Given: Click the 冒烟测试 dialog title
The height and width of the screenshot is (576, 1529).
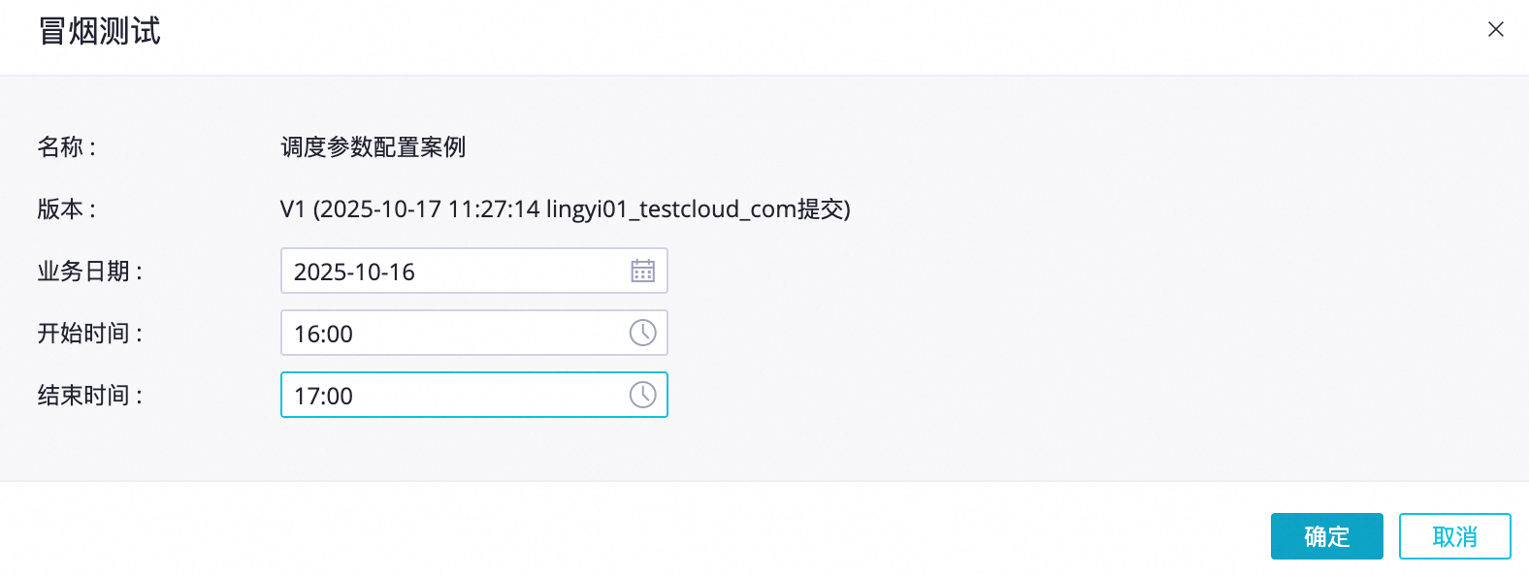Looking at the screenshot, I should coord(100,31).
